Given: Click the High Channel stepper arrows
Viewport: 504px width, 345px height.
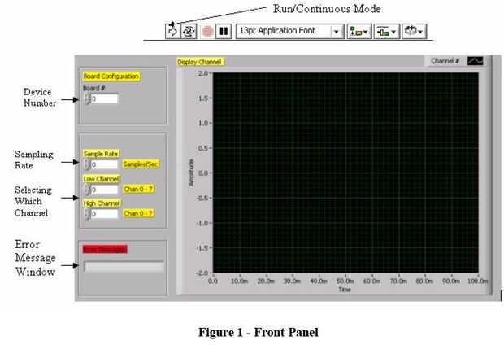Looking at the screenshot, I should point(87,214).
